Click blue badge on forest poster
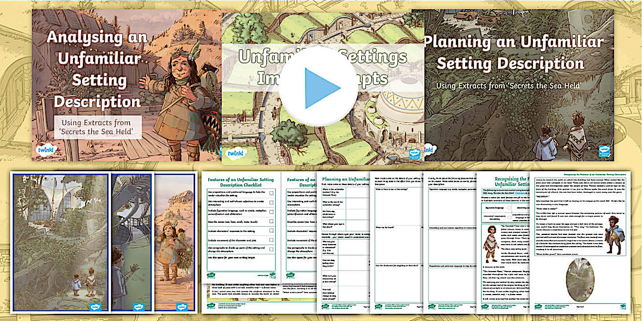This screenshot has height=321, width=642. click(x=95, y=306)
